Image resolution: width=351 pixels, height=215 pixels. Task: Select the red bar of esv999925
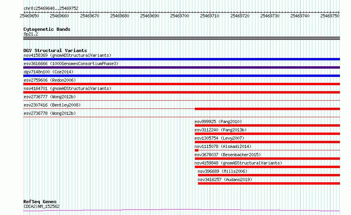tap(267, 125)
